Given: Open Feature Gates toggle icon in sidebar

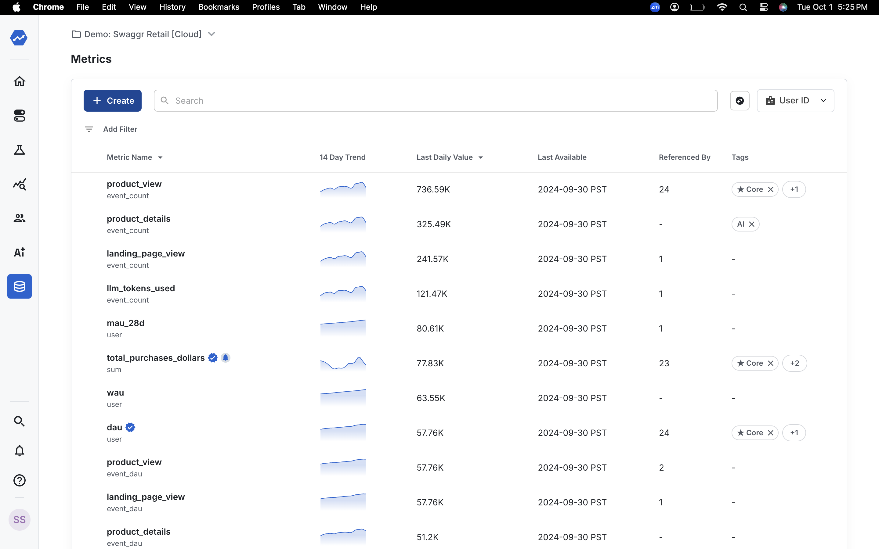Looking at the screenshot, I should pos(19,116).
